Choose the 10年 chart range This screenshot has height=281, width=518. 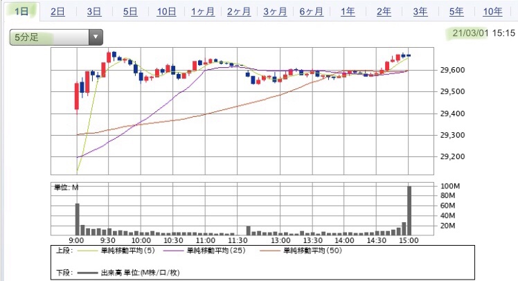492,12
